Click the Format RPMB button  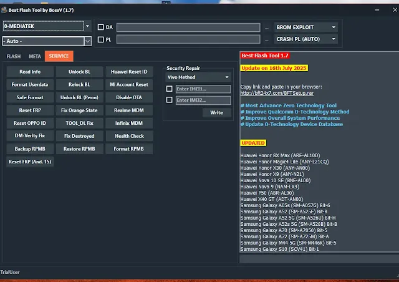129,148
